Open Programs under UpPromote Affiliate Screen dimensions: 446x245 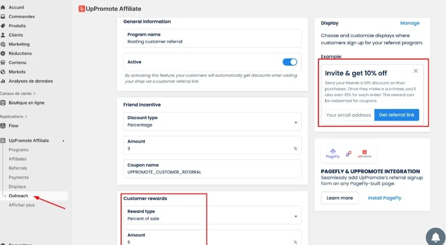tap(18, 150)
